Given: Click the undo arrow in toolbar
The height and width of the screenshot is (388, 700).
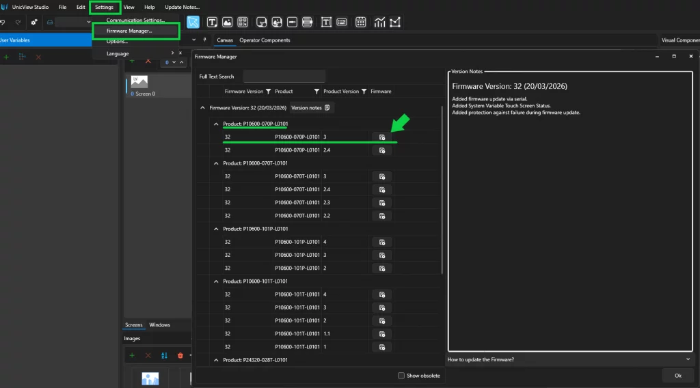Looking at the screenshot, I should click(x=3, y=22).
